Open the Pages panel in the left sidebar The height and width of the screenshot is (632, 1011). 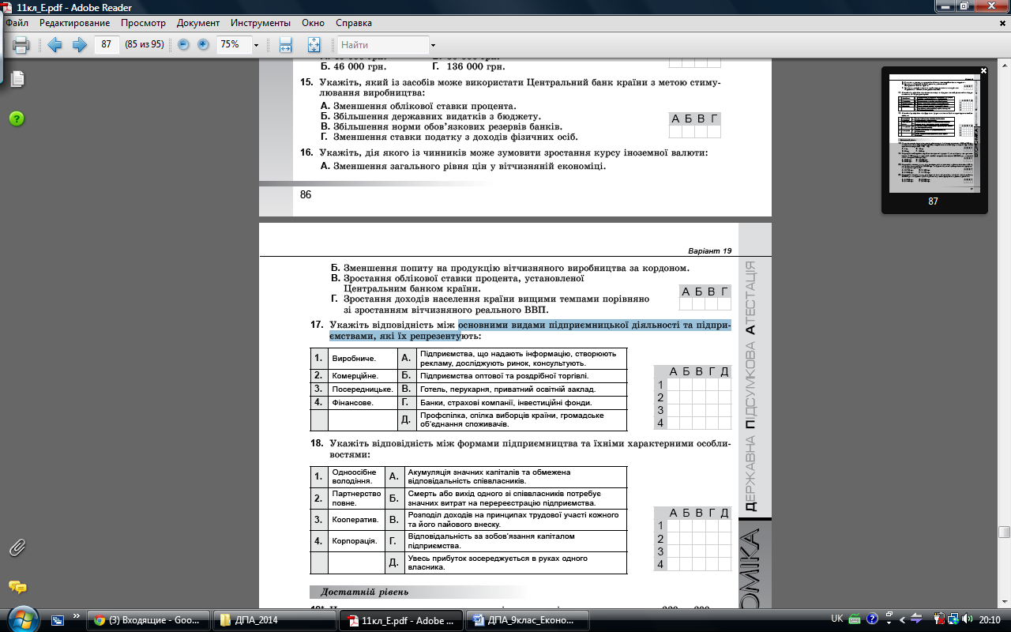point(17,79)
